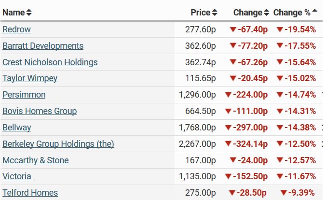The height and width of the screenshot is (200, 326).
Task: Open the Victoria stock link
Action: (x=17, y=176)
